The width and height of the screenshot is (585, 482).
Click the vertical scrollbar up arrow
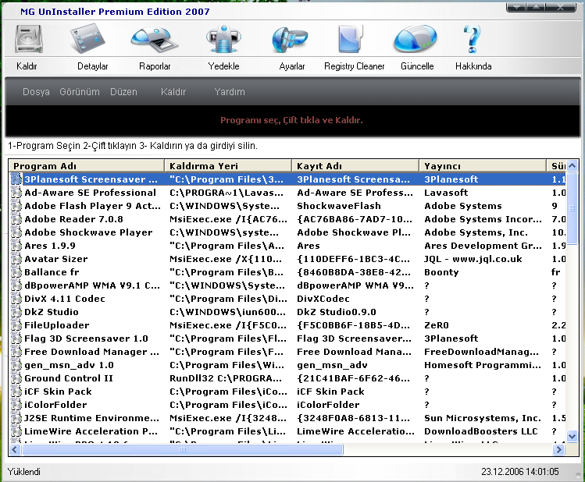[572, 166]
